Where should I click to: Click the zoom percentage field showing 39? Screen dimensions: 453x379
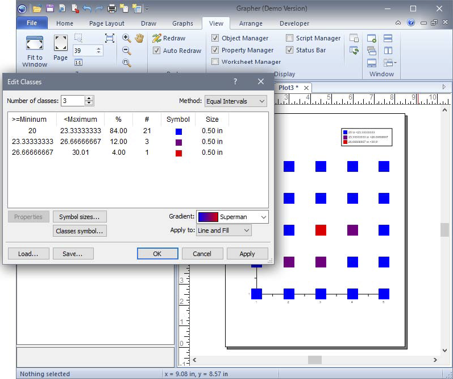click(84, 51)
